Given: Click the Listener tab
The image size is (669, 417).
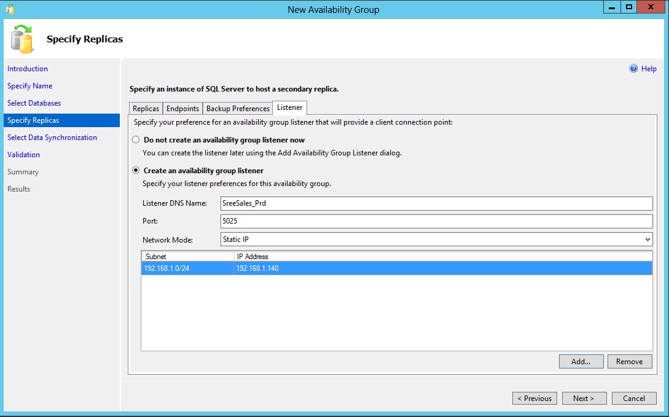Looking at the screenshot, I should click(289, 108).
